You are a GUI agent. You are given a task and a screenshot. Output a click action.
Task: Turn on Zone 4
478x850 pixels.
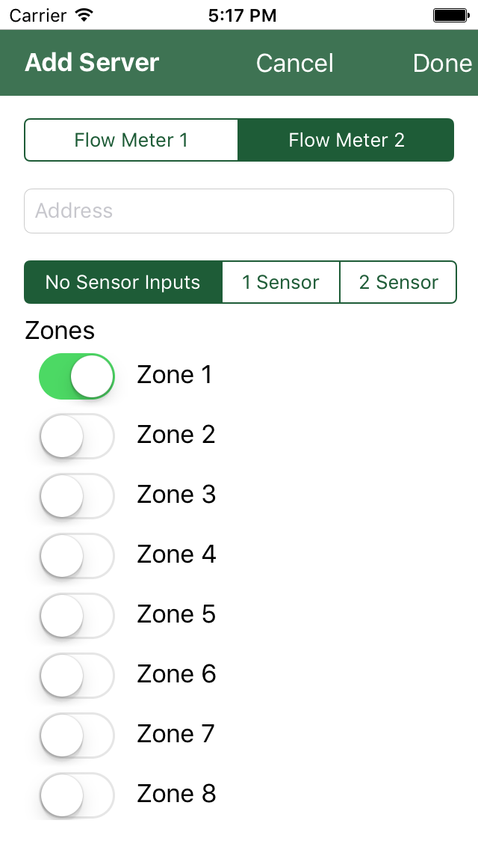[76, 555]
